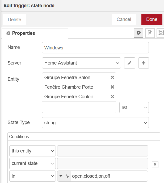Open the node description document icon

point(150,33)
